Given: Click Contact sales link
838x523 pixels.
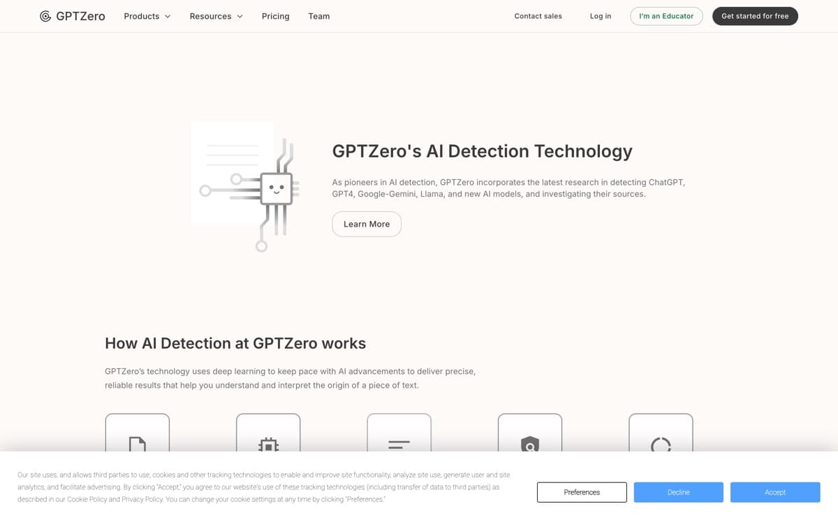Looking at the screenshot, I should coord(538,16).
